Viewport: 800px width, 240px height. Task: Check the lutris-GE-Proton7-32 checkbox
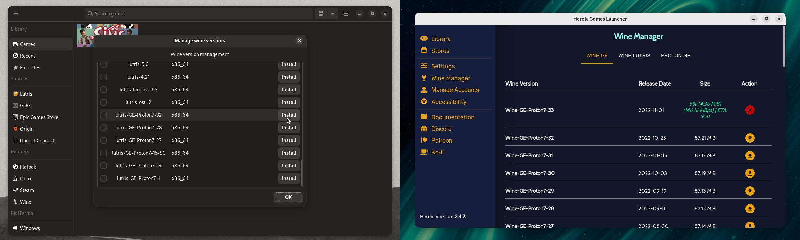(104, 115)
